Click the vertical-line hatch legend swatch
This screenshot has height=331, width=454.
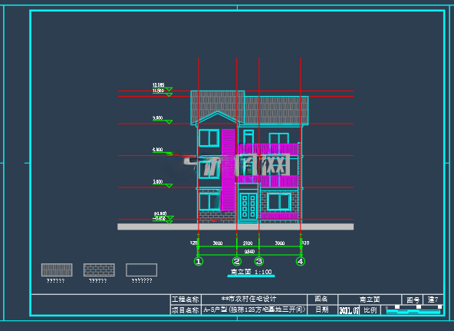[57, 270]
